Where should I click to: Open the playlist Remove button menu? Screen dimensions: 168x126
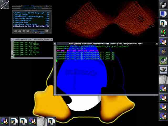click(x=19, y=31)
